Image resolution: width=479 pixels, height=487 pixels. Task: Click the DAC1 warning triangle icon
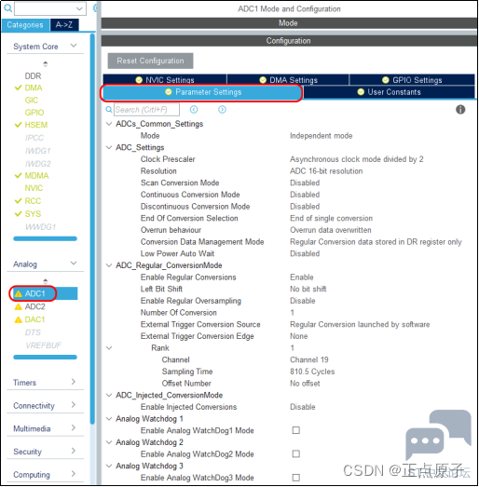point(19,319)
